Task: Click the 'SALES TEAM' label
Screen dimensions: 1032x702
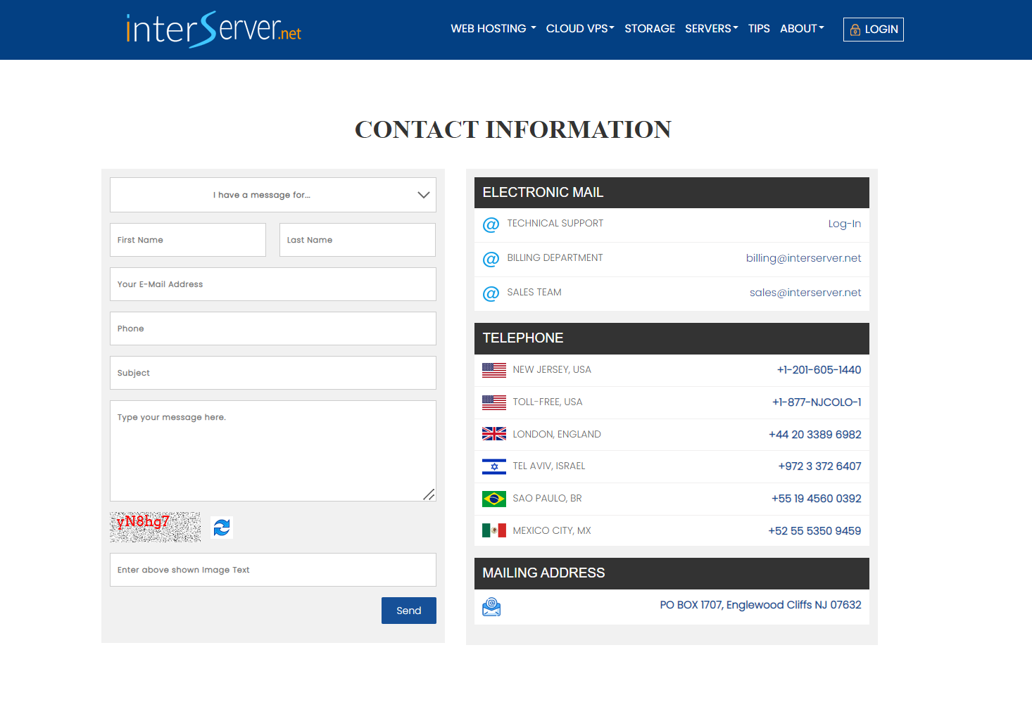Action: tap(534, 293)
